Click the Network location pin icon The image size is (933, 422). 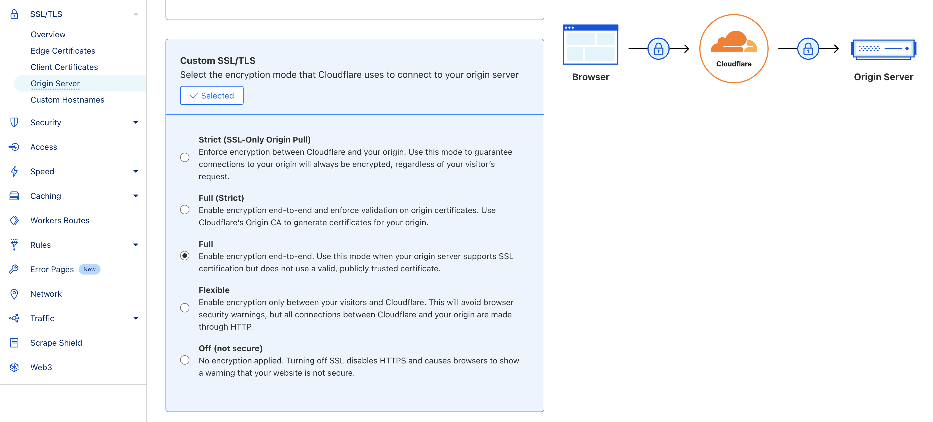point(14,294)
